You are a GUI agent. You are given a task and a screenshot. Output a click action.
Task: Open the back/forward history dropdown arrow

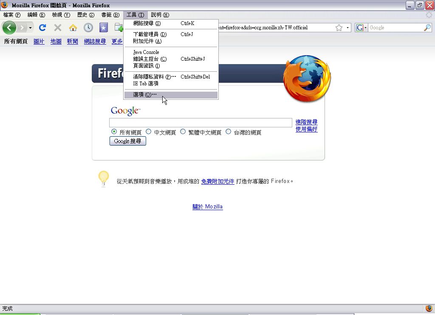30,28
